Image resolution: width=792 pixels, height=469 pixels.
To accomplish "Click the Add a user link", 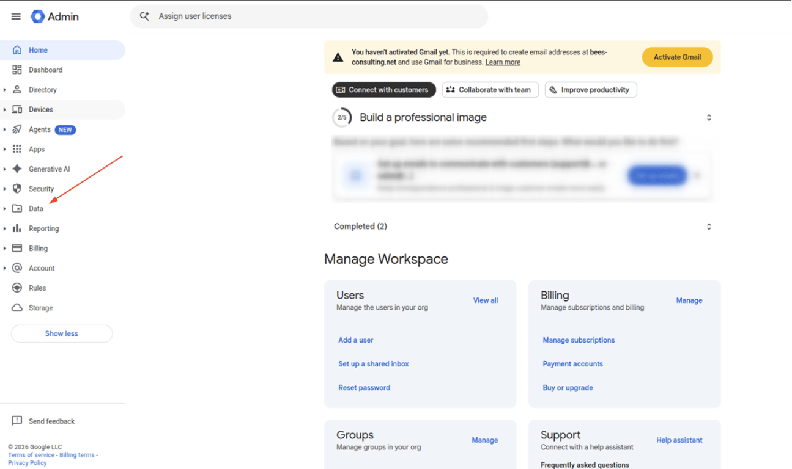I will point(356,340).
